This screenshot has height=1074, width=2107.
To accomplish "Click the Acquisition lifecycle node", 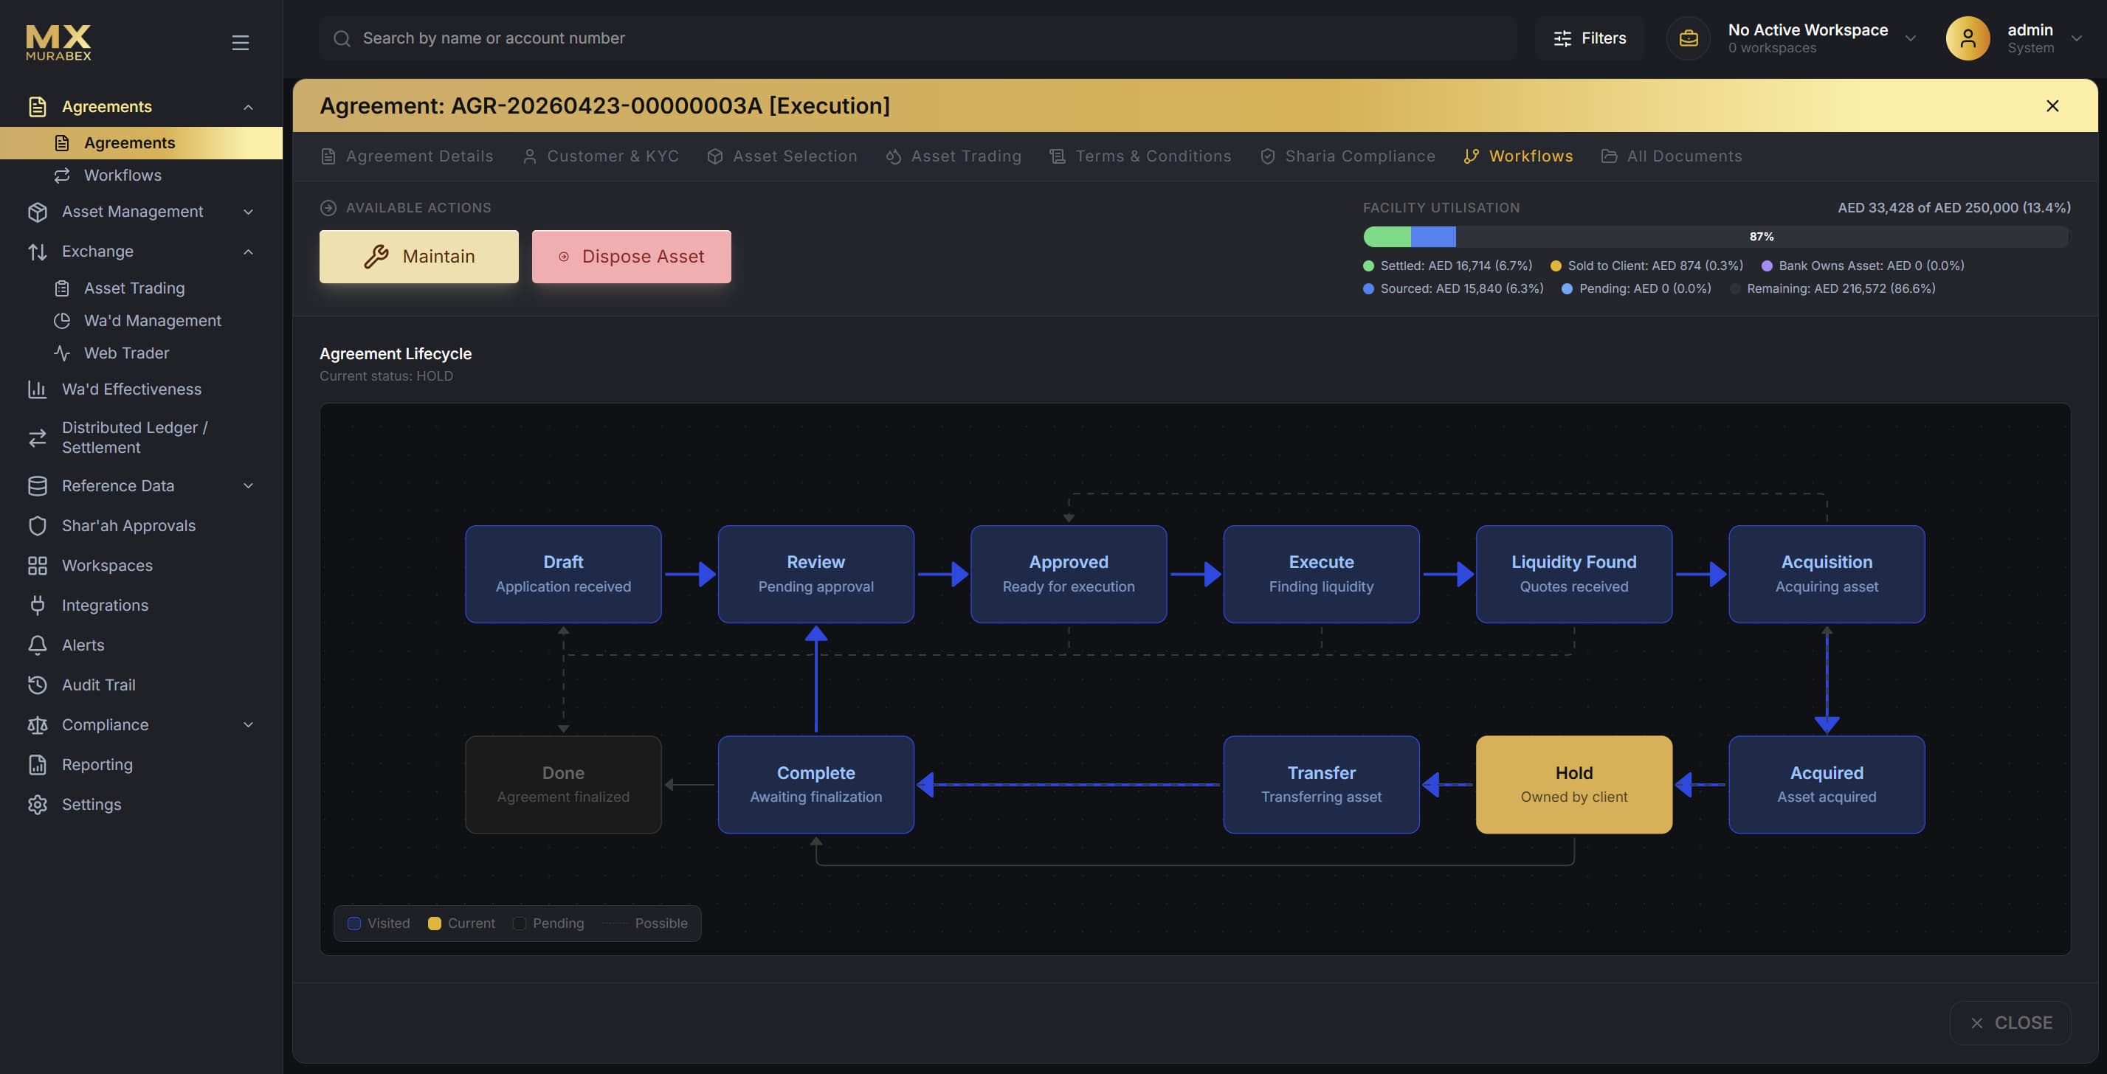I will 1827,574.
